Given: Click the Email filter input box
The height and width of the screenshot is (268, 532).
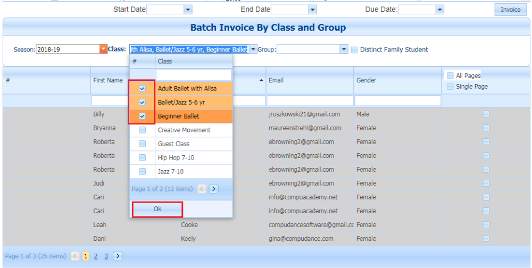Looking at the screenshot, I should (310, 100).
